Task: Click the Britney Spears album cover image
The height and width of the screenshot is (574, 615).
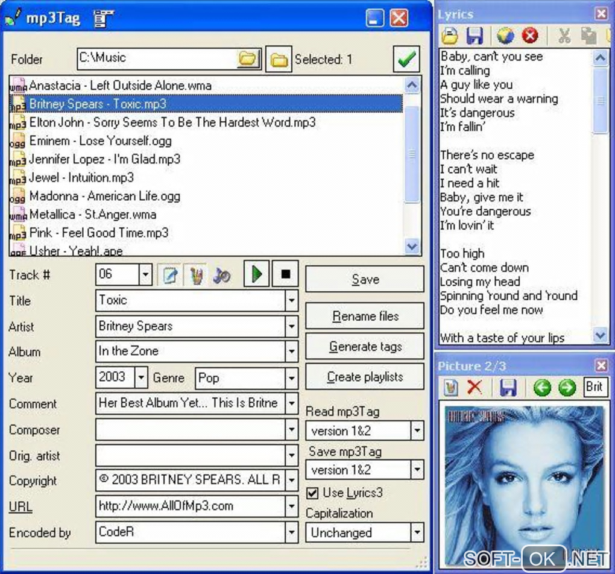Action: coord(525,485)
